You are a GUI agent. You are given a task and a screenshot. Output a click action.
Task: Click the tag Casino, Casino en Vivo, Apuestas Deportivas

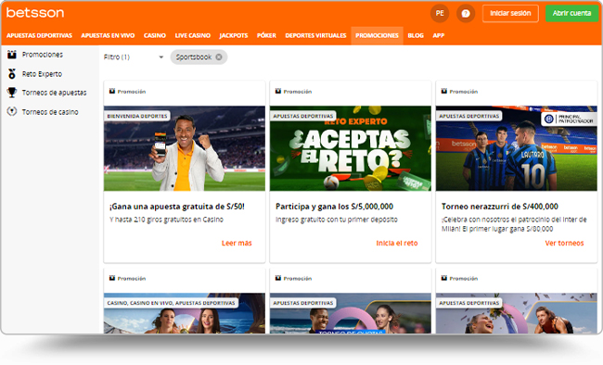click(171, 303)
